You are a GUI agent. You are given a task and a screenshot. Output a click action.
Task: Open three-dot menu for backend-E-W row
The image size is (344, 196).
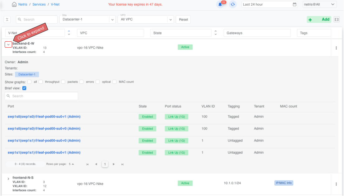click(336, 48)
